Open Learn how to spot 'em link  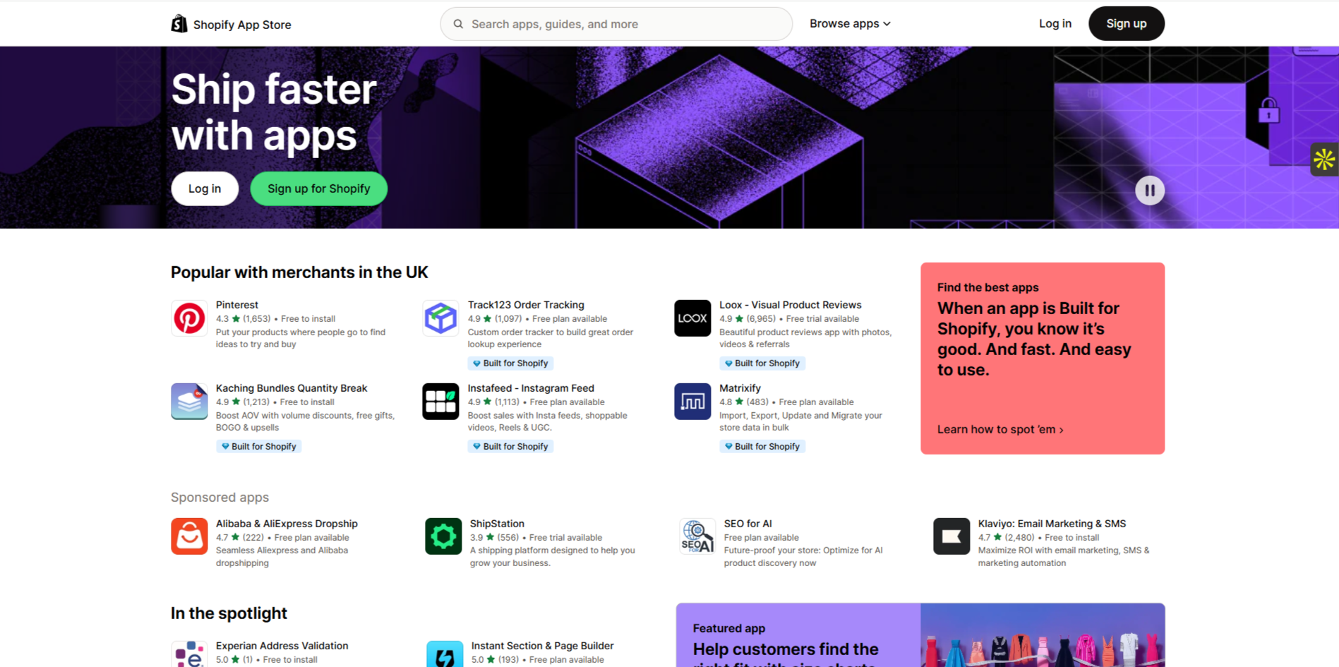[999, 430]
